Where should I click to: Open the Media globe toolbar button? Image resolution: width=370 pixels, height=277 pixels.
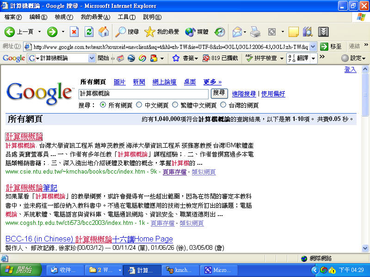click(x=197, y=32)
